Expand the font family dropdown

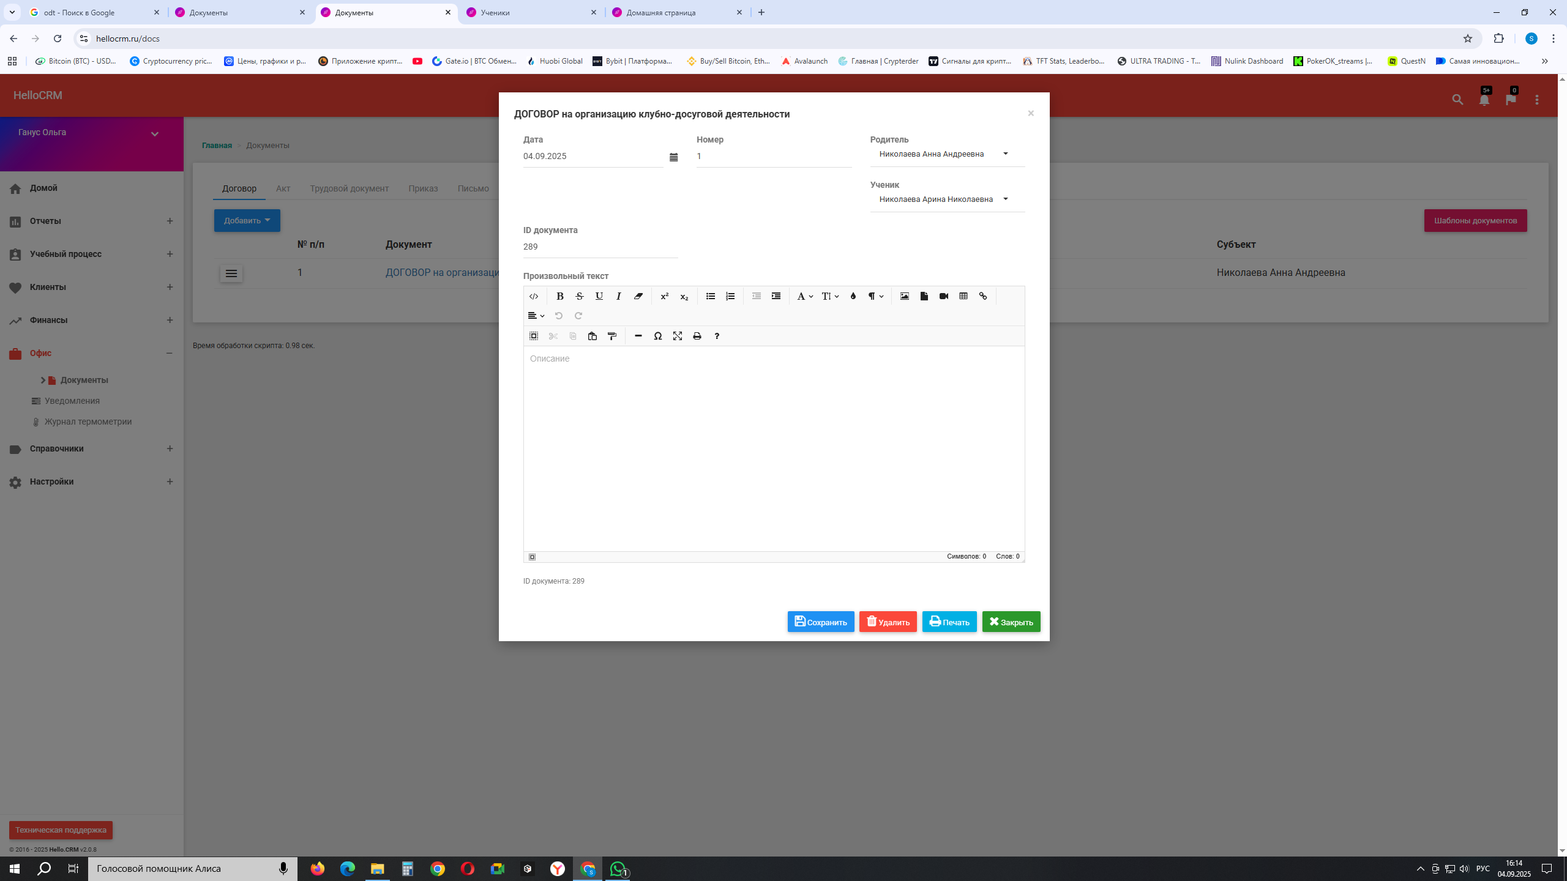click(x=804, y=296)
